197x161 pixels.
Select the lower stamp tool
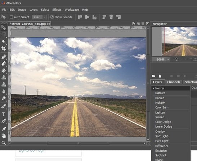point(4,84)
